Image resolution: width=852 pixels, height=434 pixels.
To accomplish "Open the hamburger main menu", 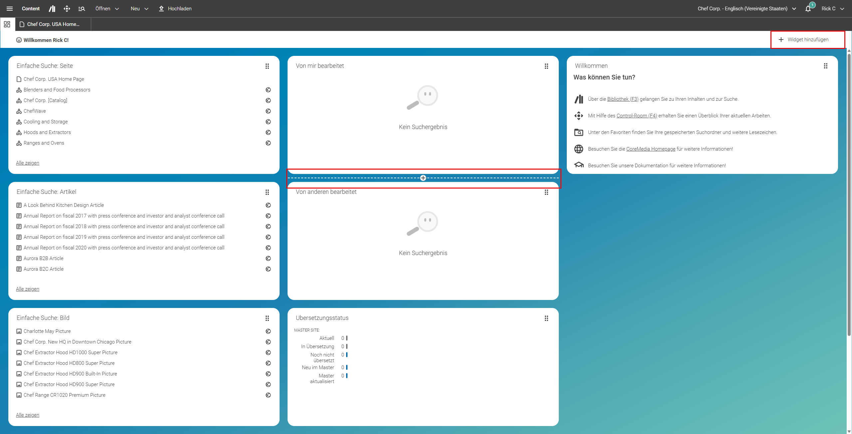I will tap(10, 9).
